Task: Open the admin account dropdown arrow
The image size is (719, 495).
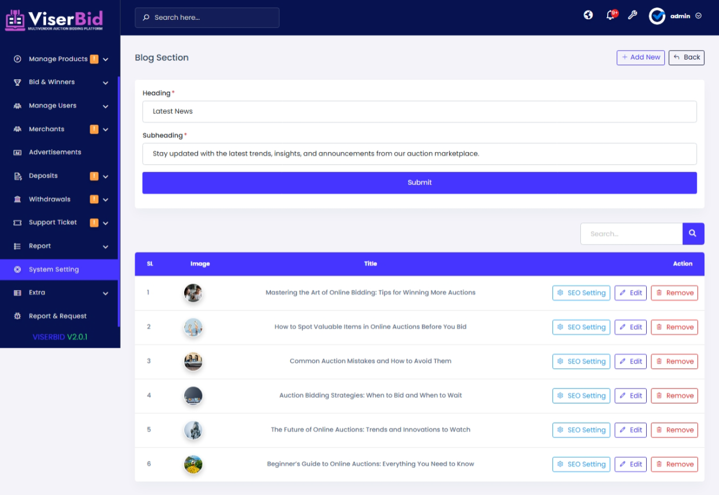Action: tap(699, 16)
